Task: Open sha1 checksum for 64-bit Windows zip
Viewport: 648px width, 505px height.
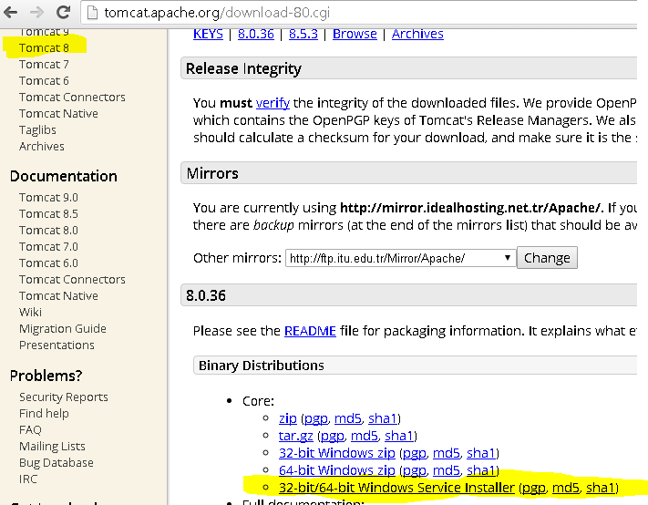Action: [x=481, y=470]
